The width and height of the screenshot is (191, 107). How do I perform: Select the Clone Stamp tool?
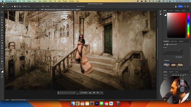(2, 35)
